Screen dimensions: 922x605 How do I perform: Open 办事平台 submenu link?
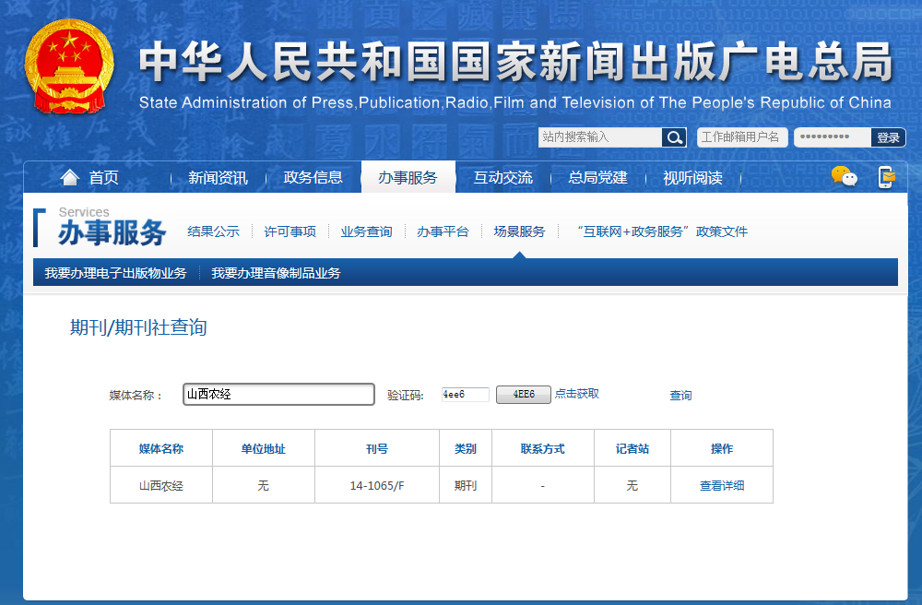[x=443, y=231]
